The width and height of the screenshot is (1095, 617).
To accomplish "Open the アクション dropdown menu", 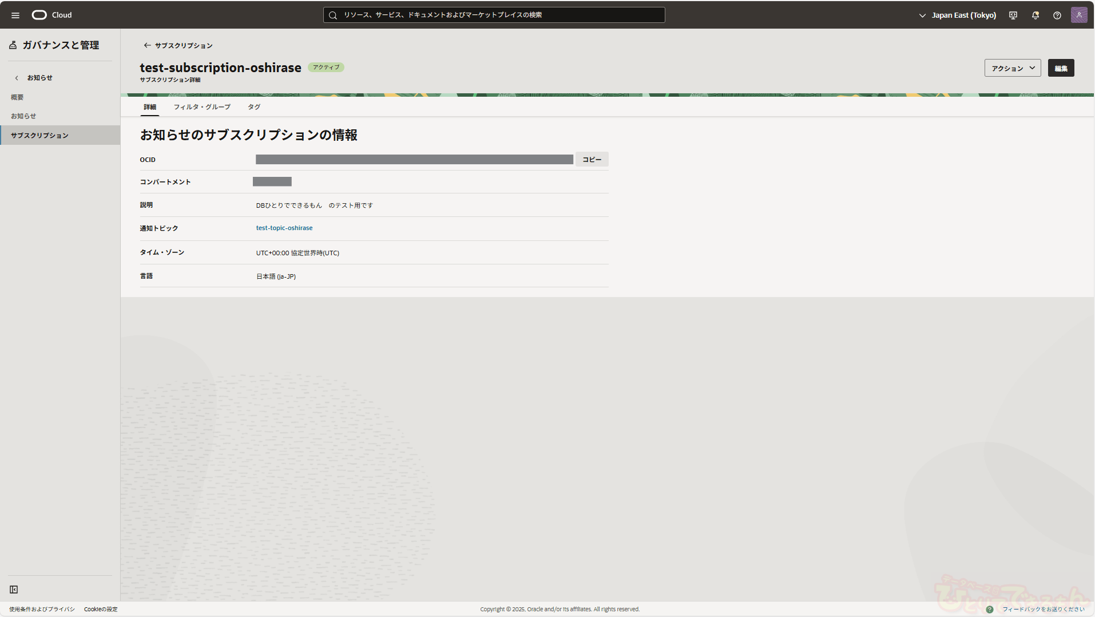I will click(x=1012, y=68).
